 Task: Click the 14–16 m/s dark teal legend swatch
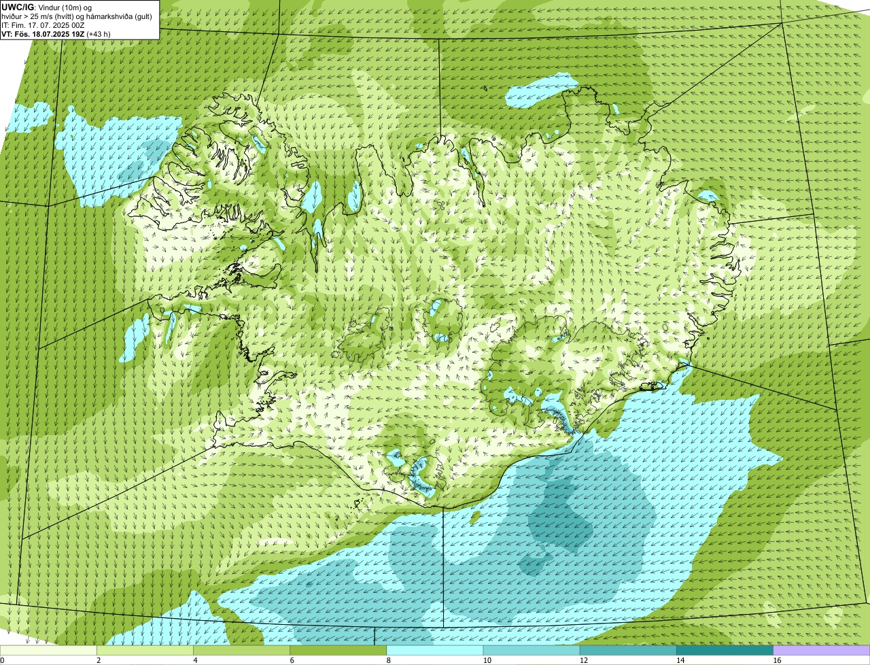(x=725, y=651)
